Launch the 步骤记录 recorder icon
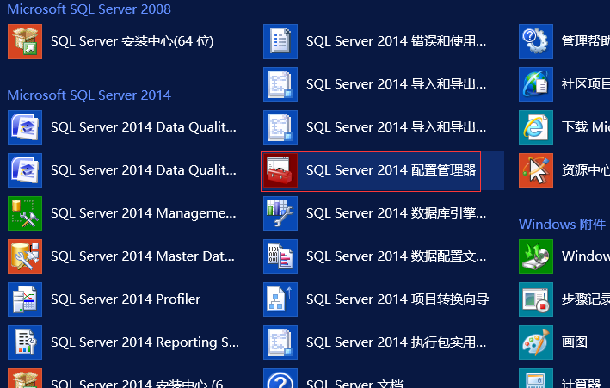610x388 pixels. coord(536,299)
